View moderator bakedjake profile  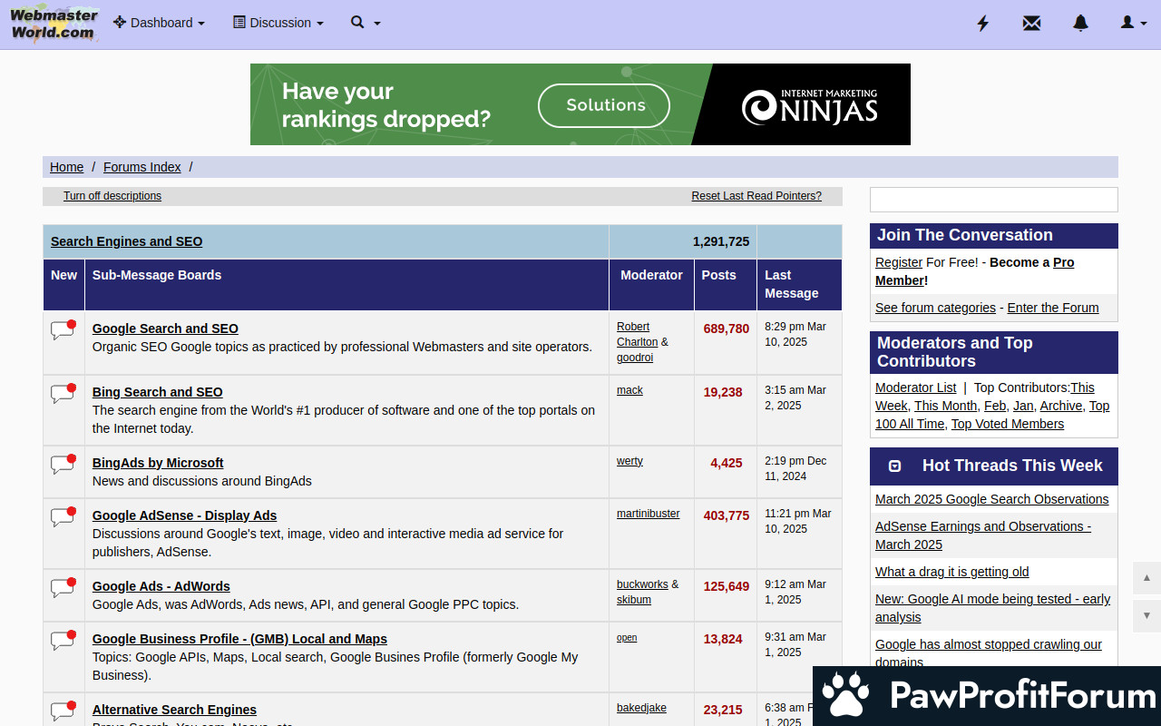tap(641, 708)
